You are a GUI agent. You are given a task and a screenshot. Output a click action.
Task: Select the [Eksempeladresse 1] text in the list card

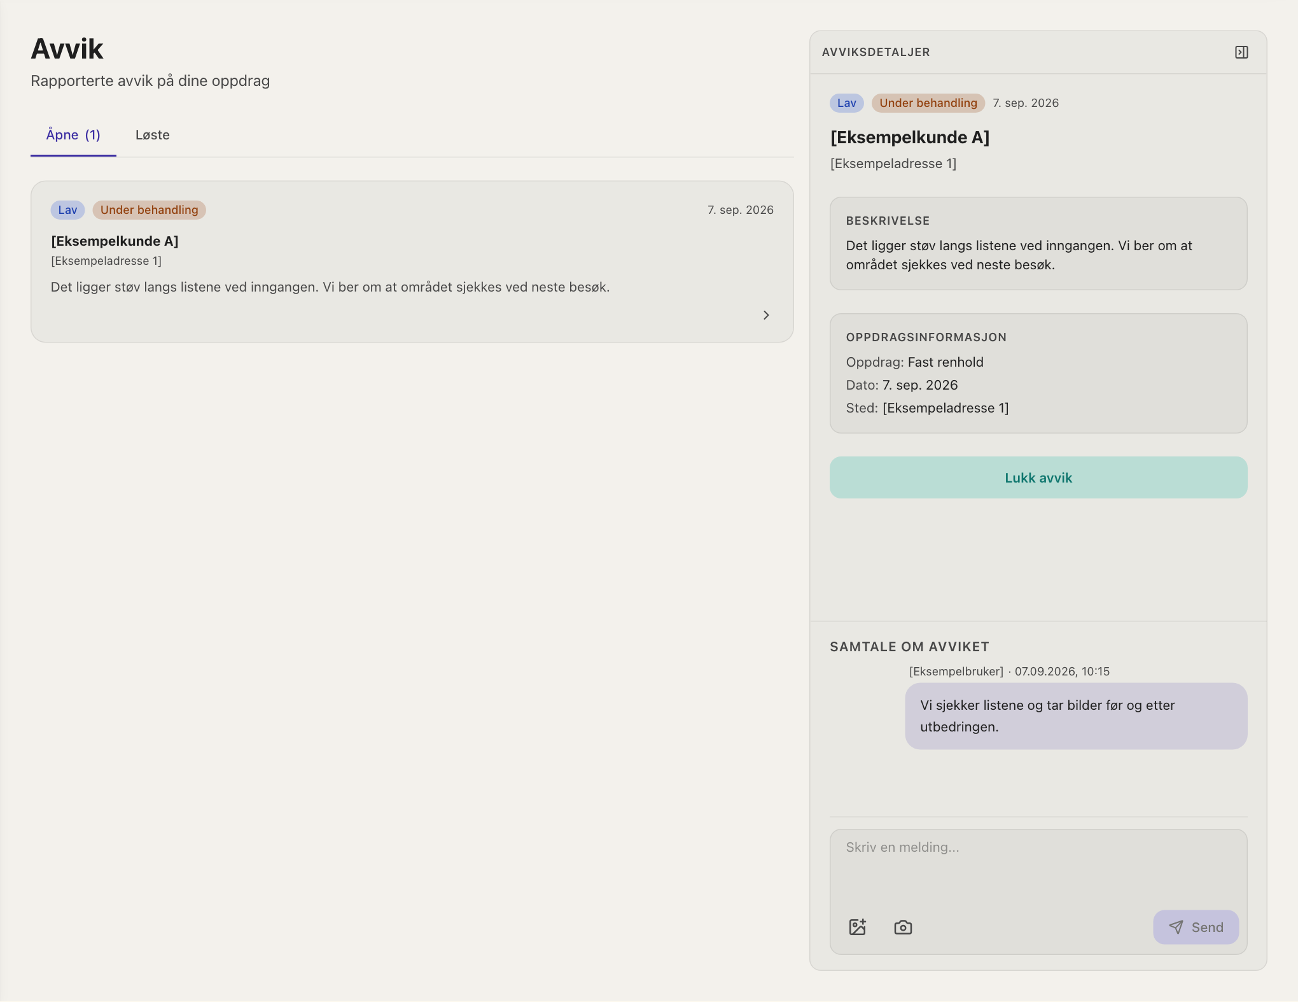click(106, 261)
